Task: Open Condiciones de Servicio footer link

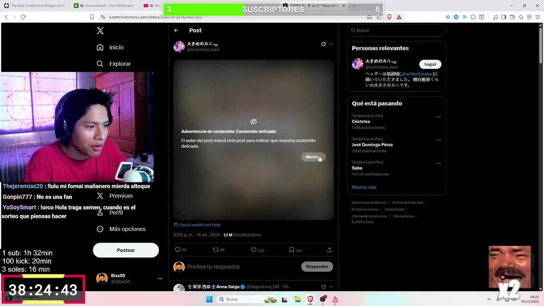Action: tap(369, 203)
